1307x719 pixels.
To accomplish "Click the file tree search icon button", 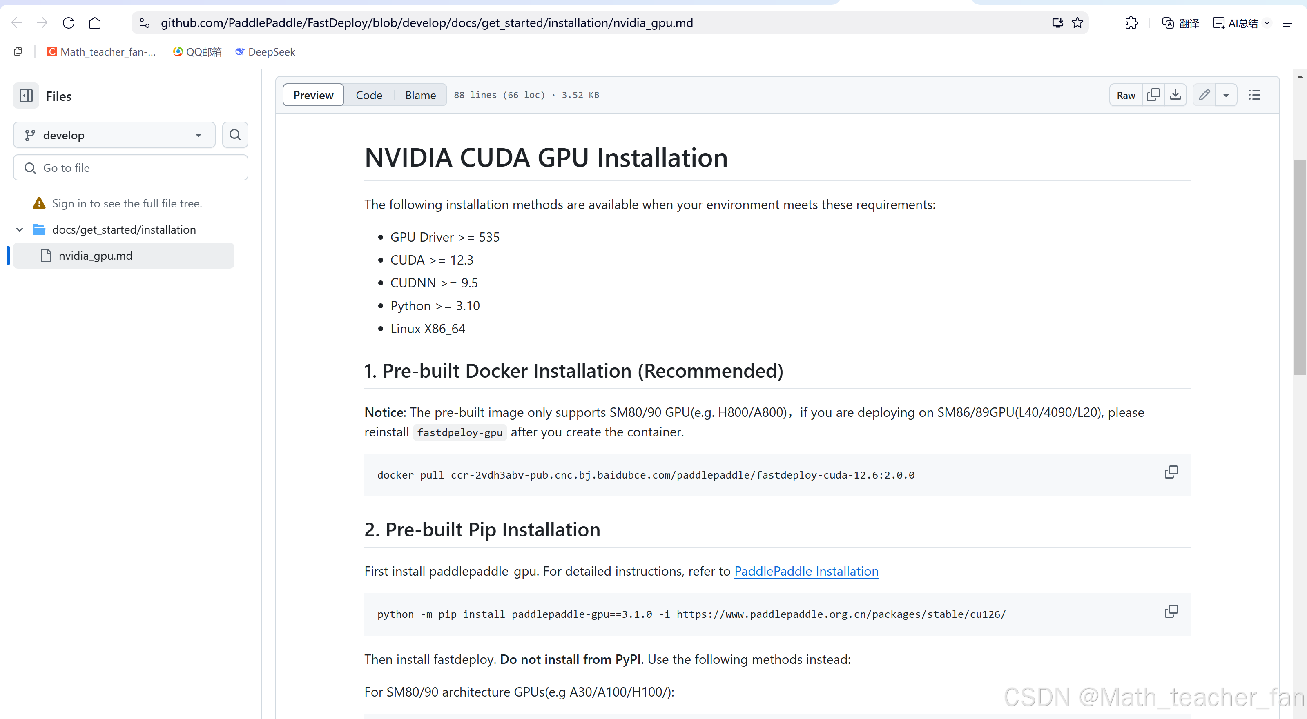I will pos(235,135).
